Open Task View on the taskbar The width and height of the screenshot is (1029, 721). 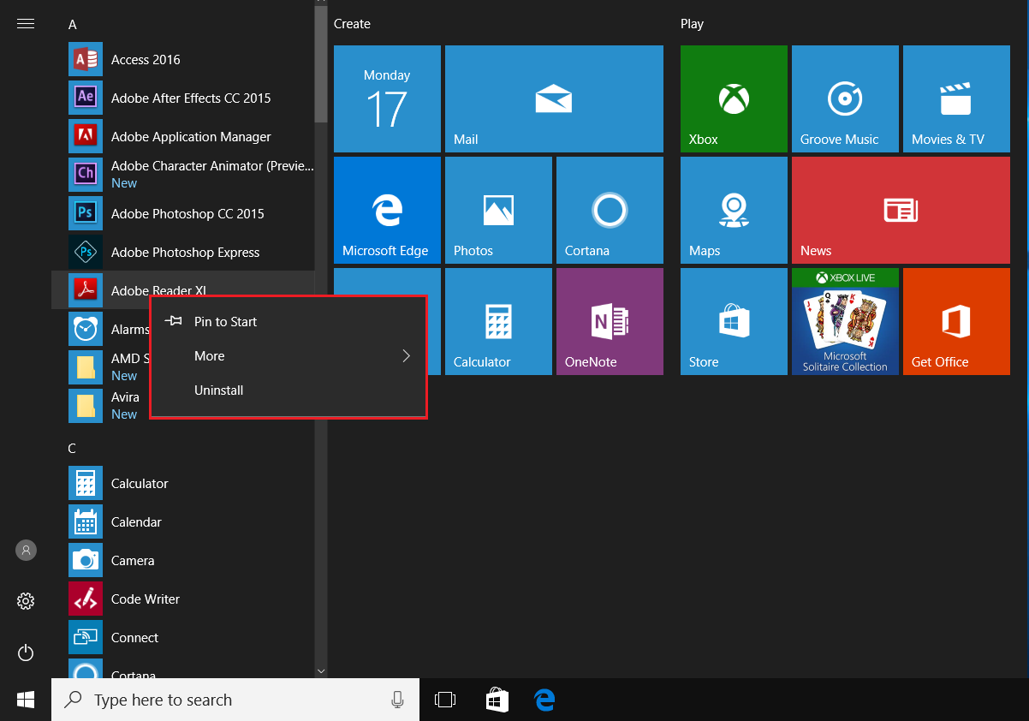(444, 700)
